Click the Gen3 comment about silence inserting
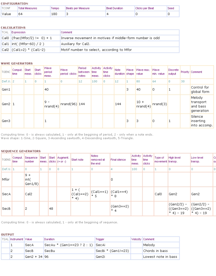216x276 pixels. (202, 121)
